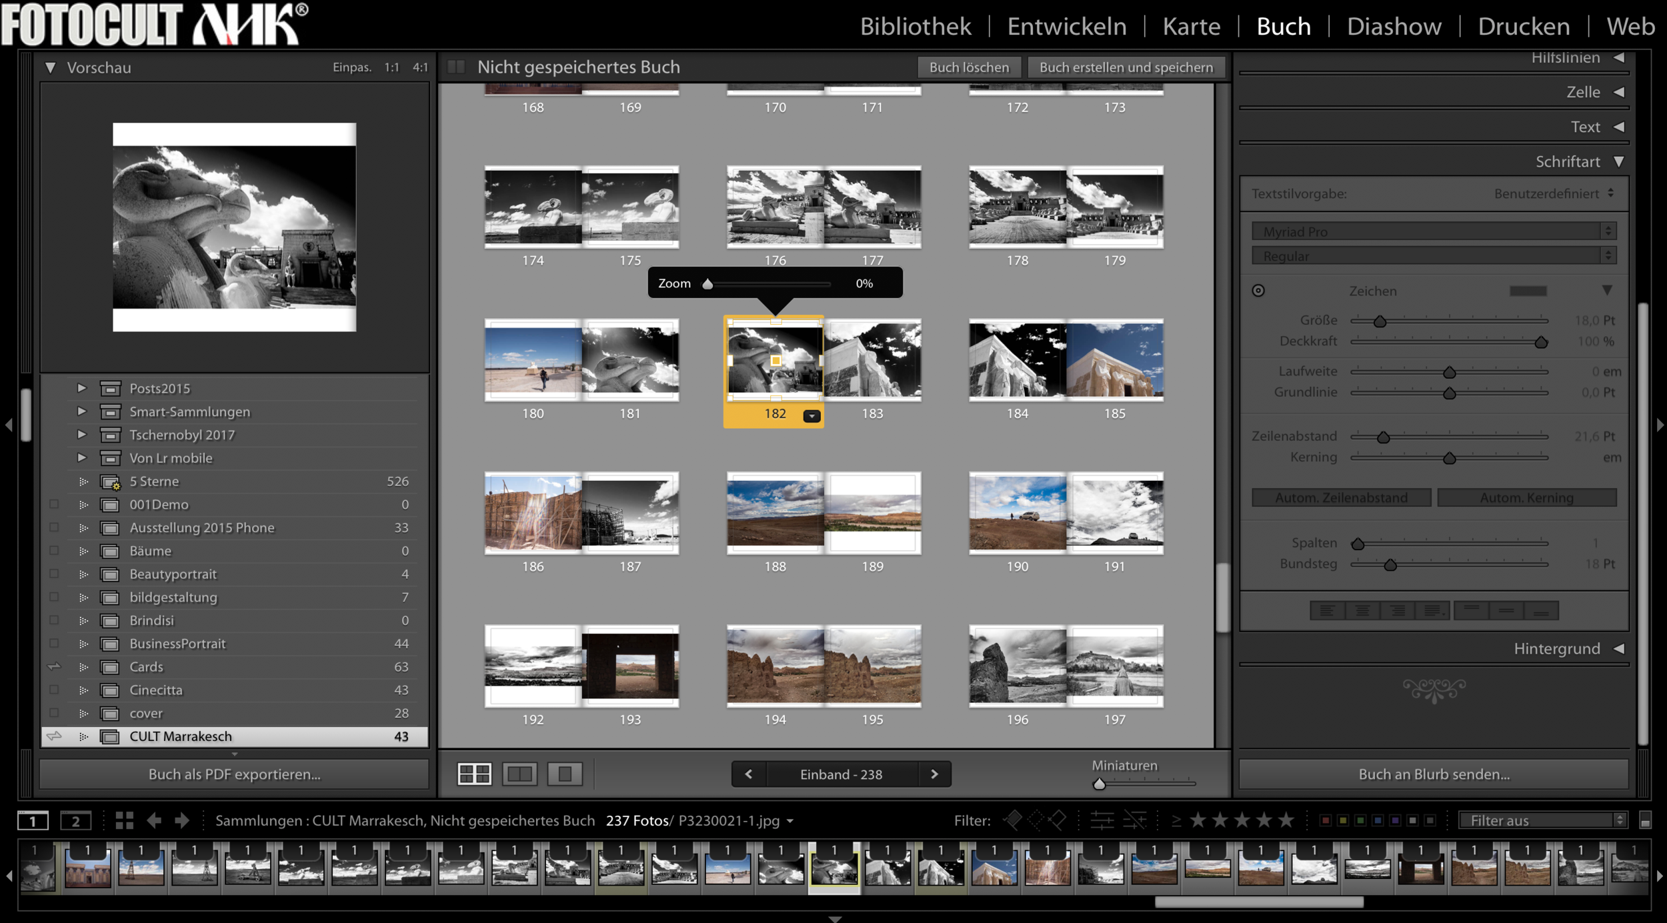Image resolution: width=1667 pixels, height=923 pixels.
Task: Switch to Karte module
Action: coord(1192,27)
